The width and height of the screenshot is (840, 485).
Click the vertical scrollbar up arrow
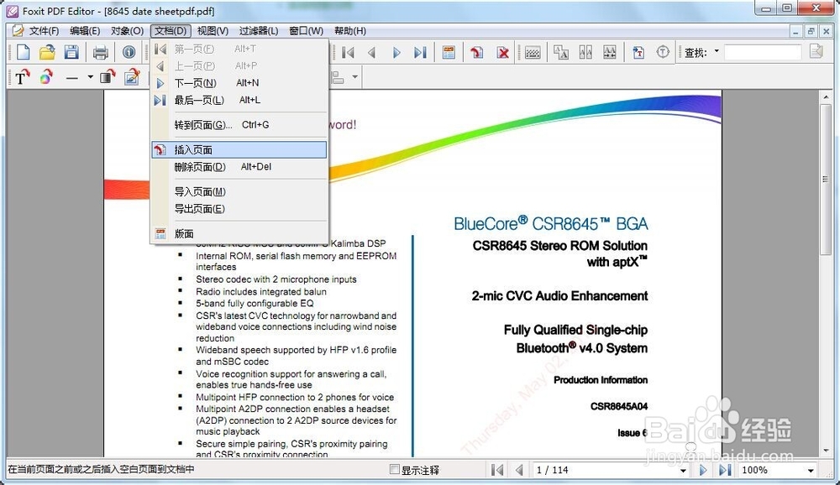pos(826,97)
